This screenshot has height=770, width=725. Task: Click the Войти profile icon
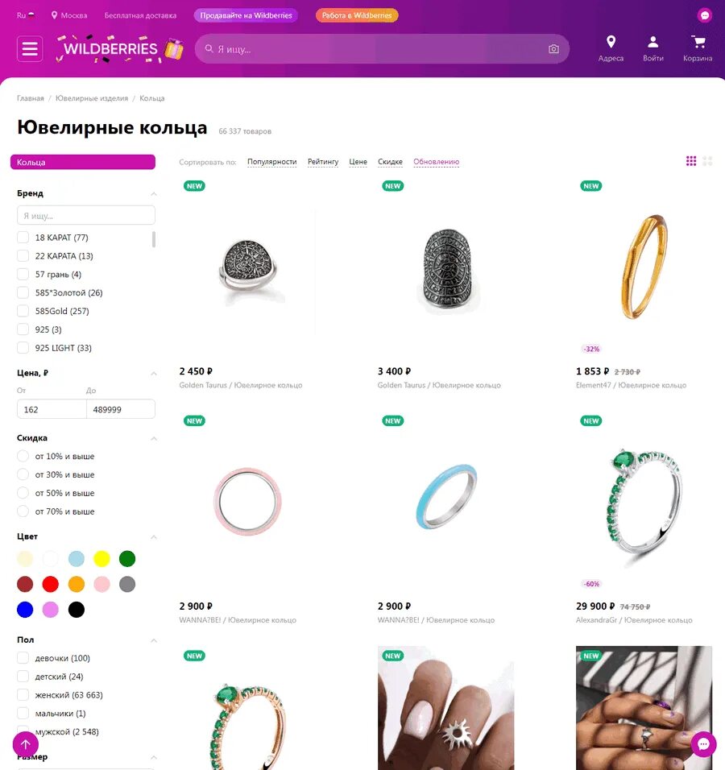point(652,42)
